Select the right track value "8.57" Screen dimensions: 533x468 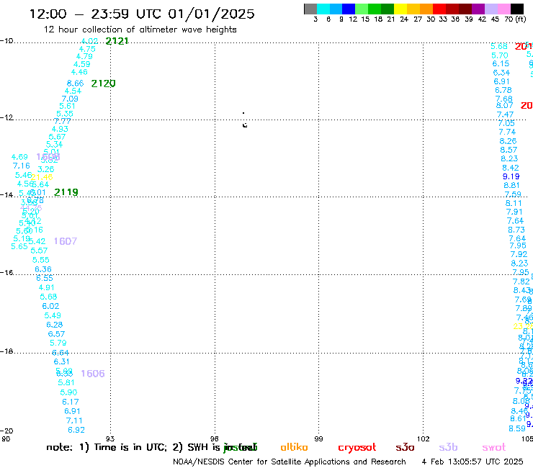click(509, 150)
